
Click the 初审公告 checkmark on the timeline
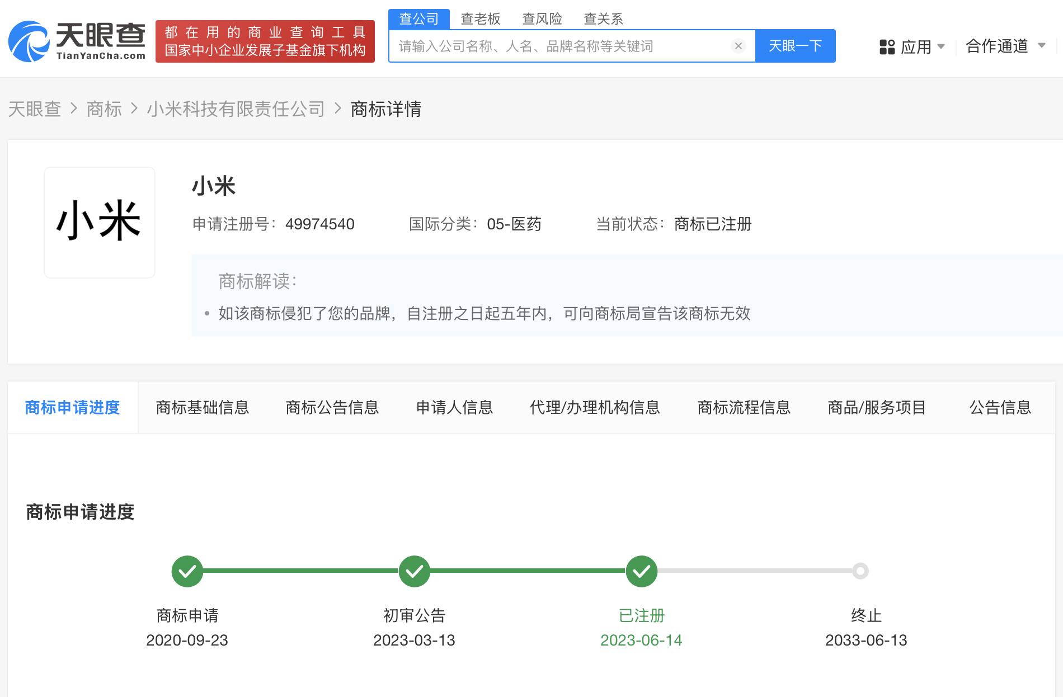(414, 571)
